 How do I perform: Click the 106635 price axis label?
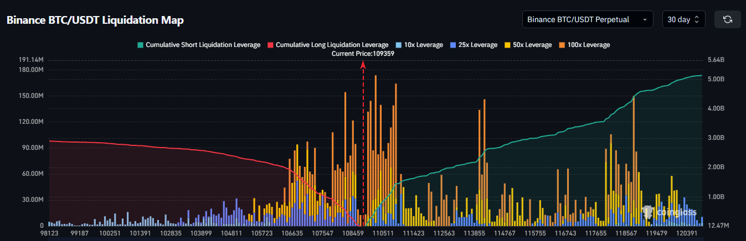coord(292,234)
